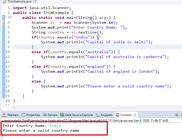Click the Markers tab icon

click(4, 115)
